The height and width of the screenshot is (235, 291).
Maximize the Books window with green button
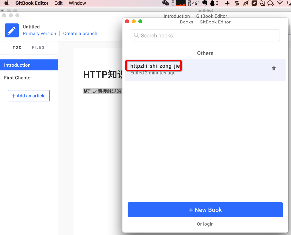coord(140,21)
